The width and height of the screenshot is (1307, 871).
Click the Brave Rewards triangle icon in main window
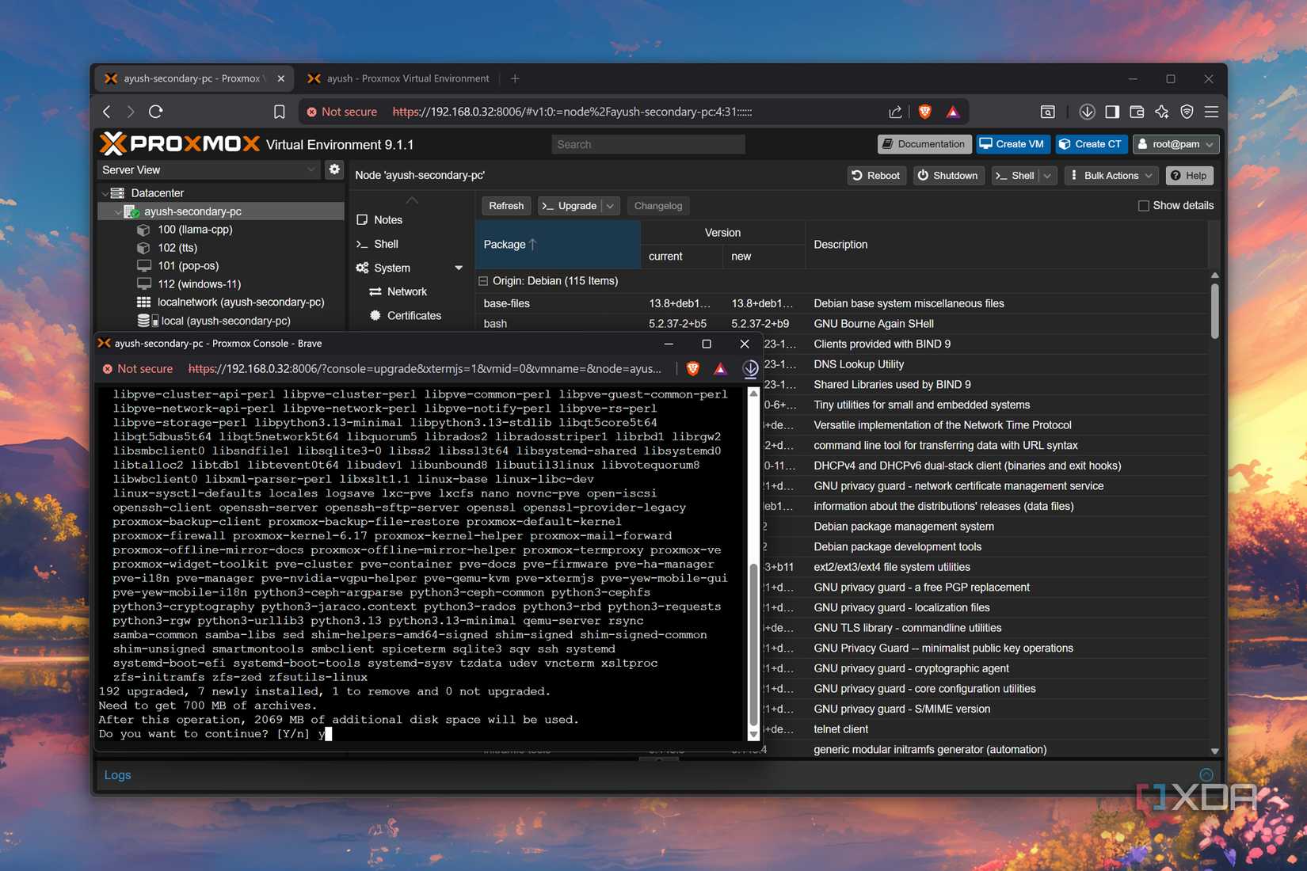(x=952, y=112)
